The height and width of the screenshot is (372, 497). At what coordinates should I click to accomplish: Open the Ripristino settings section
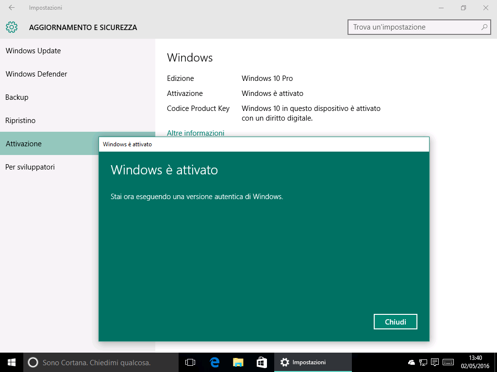[78, 121]
